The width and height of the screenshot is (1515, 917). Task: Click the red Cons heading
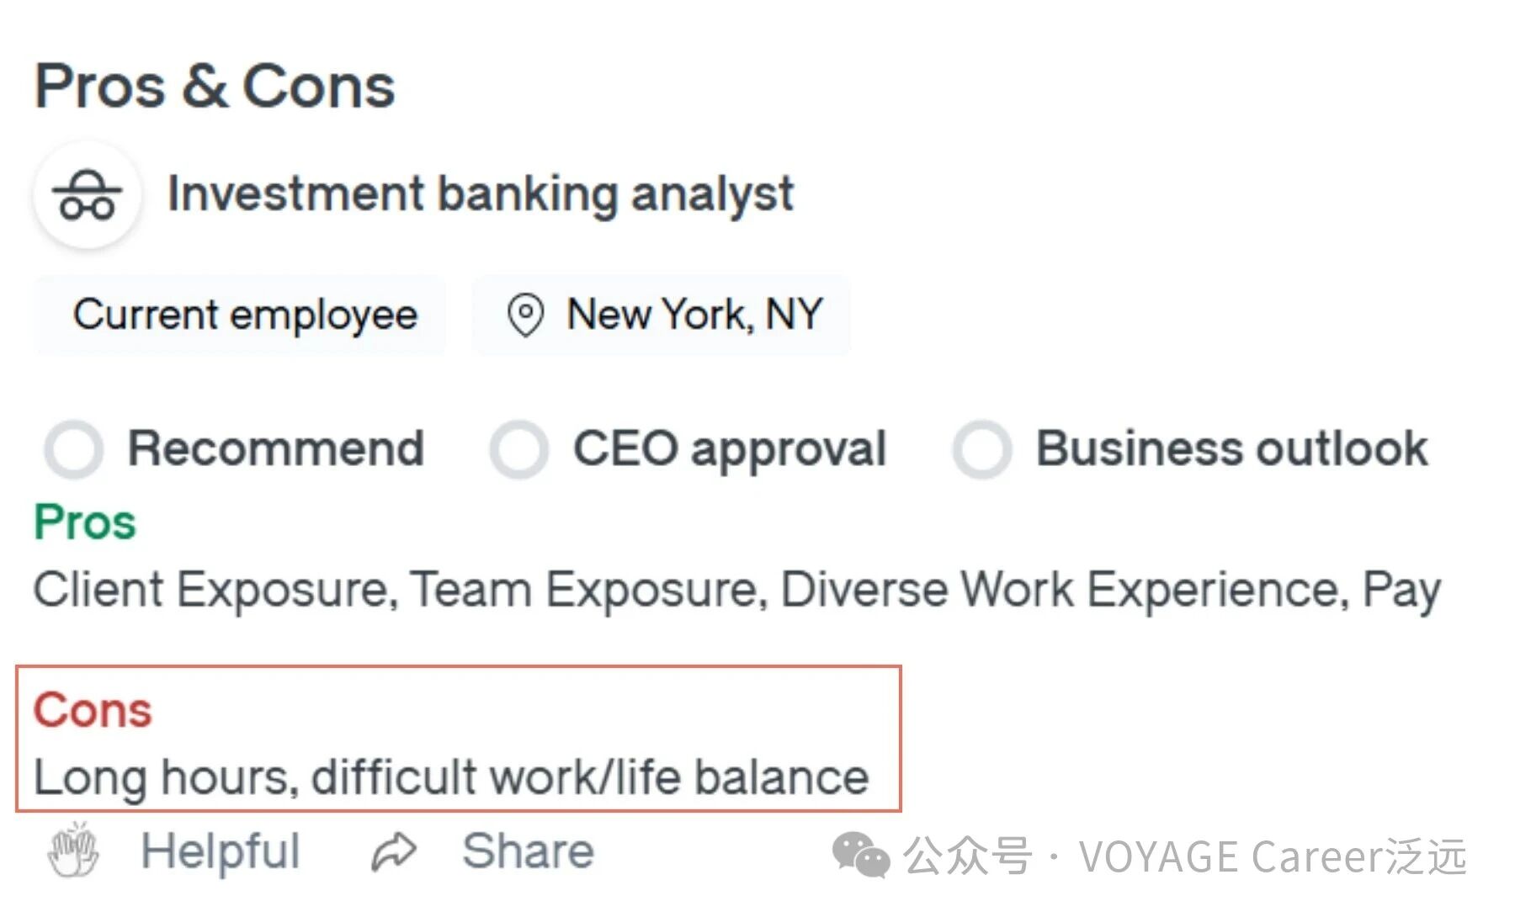[x=93, y=710]
